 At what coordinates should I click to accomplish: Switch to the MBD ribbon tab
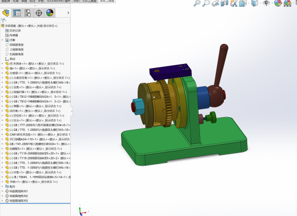pos(77,1)
